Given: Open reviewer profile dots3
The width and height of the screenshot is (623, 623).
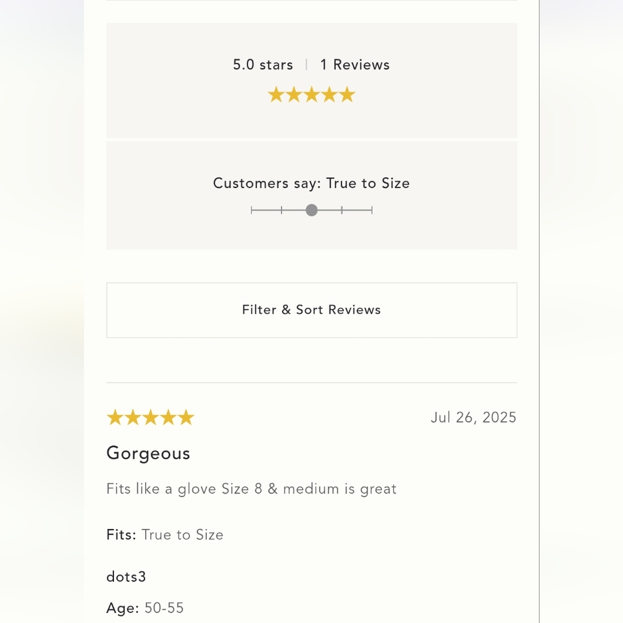Looking at the screenshot, I should [126, 577].
